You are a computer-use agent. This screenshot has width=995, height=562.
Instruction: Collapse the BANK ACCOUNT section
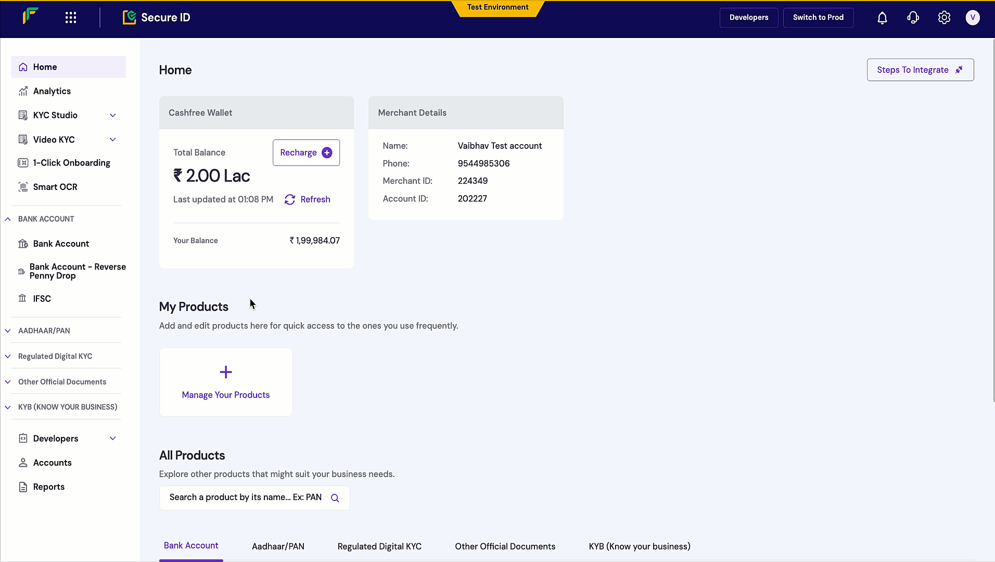pos(8,219)
